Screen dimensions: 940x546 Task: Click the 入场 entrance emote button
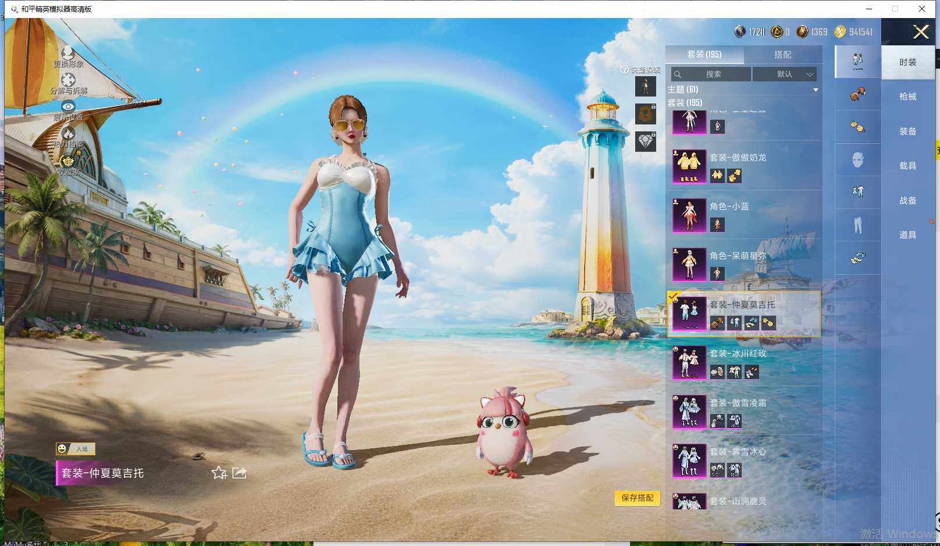coord(76,449)
